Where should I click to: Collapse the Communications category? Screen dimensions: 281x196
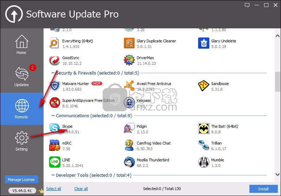coord(53,115)
